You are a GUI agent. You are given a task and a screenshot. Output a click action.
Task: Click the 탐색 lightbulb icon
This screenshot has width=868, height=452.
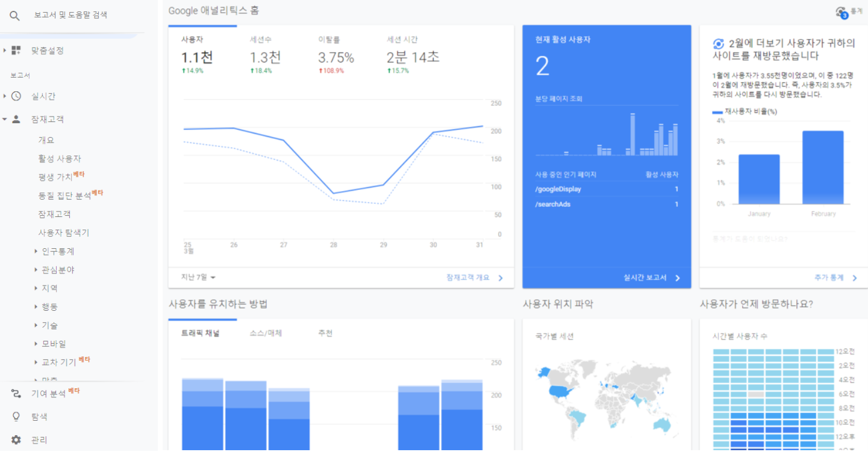pyautogui.click(x=16, y=417)
